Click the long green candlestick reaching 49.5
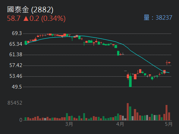 click(130, 80)
